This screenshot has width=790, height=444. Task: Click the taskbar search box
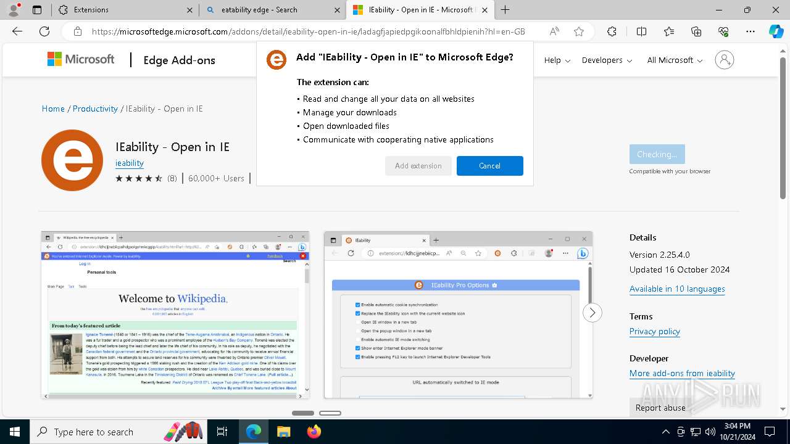click(x=119, y=432)
